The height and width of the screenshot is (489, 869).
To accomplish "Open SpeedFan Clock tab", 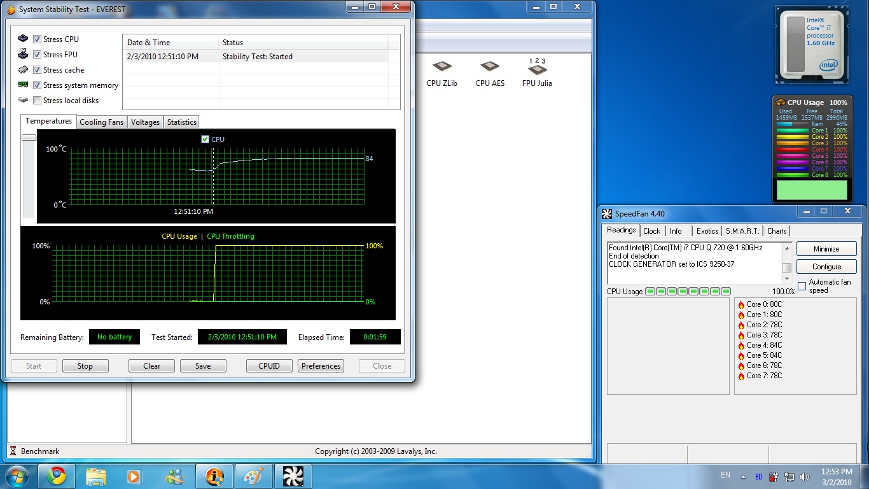I will (x=652, y=230).
